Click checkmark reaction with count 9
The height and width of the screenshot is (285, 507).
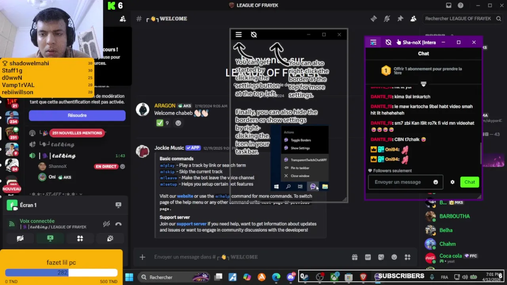coord(163,123)
